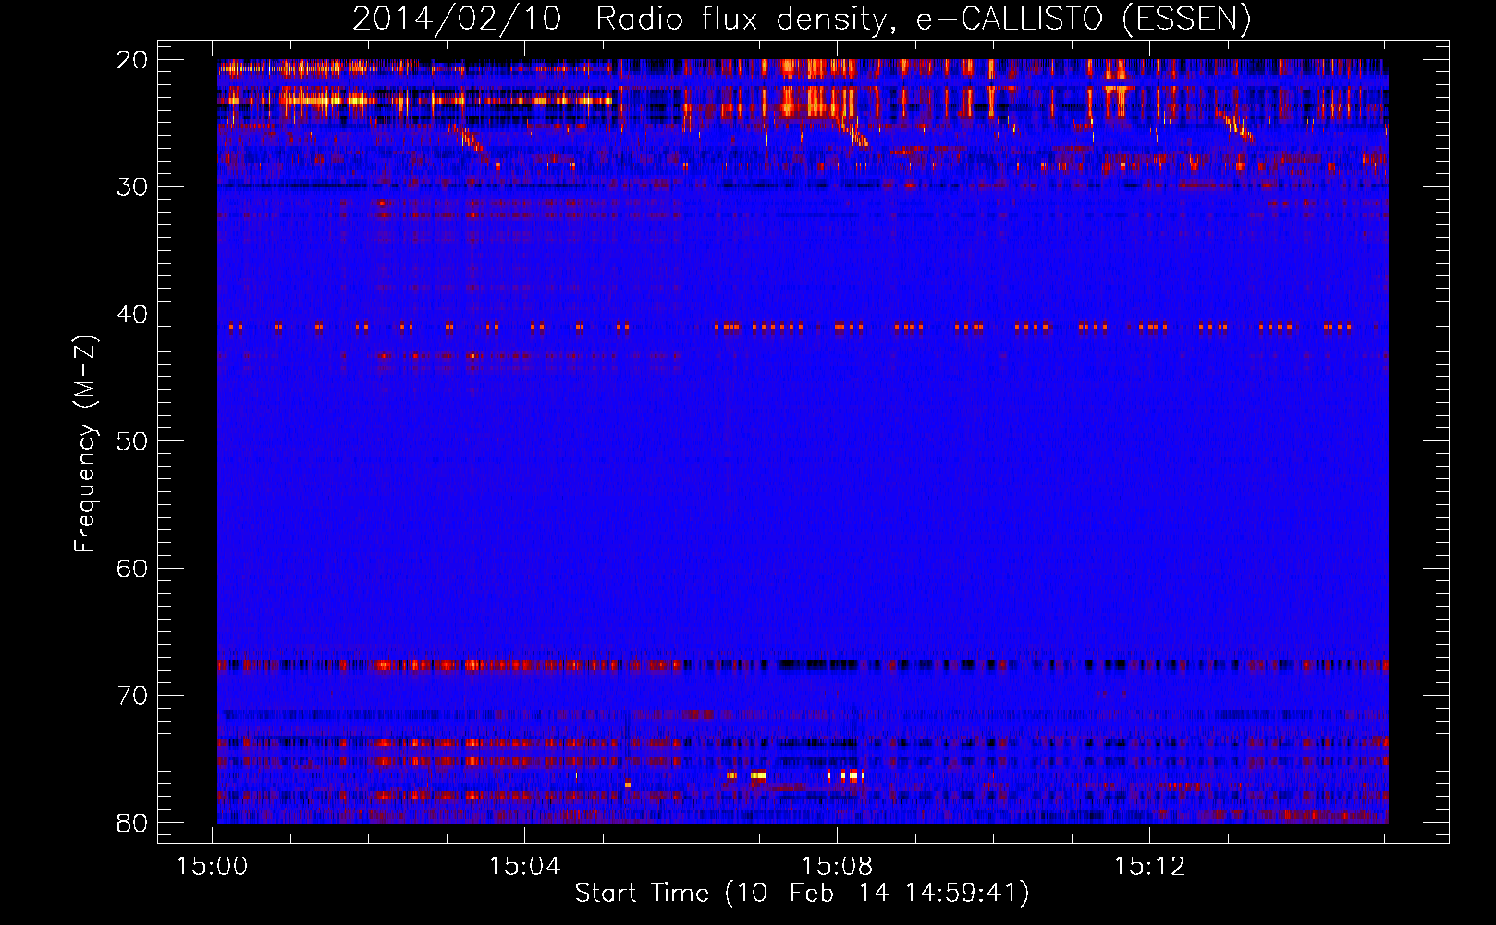This screenshot has height=925, width=1496.
Task: Select the 'Frequency (MHZ)' axis label
Action: [x=85, y=444]
